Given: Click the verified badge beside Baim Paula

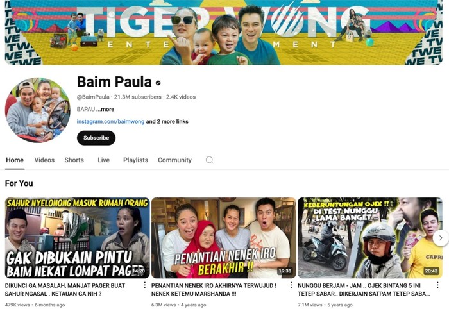Looking at the screenshot, I should tap(158, 83).
